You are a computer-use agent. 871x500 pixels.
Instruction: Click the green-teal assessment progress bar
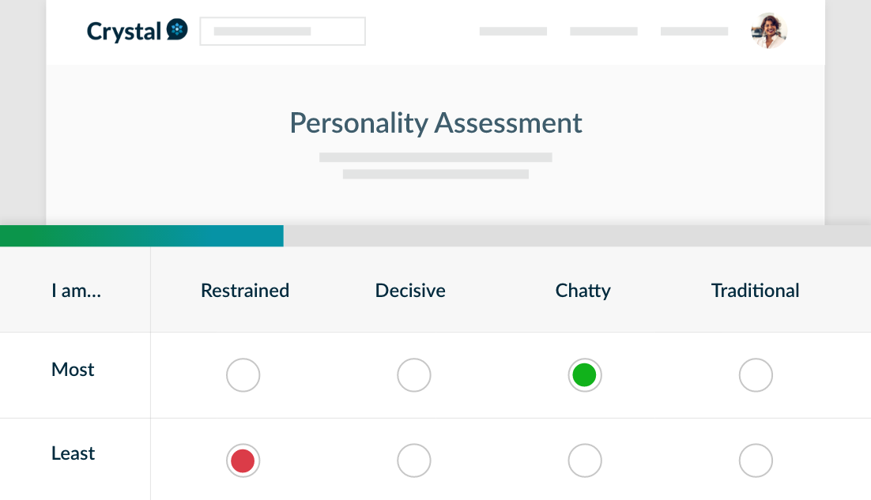pos(142,236)
